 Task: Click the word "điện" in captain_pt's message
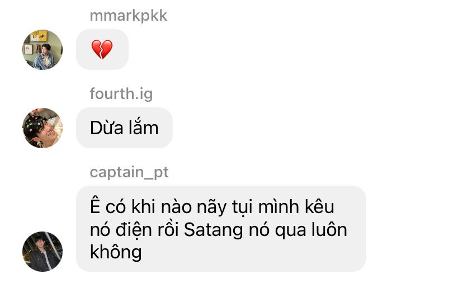[x=134, y=229]
